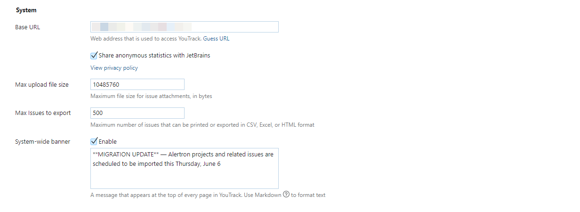Click the Markdown help question-mark icon
This screenshot has width=580, height=212.
click(x=286, y=195)
